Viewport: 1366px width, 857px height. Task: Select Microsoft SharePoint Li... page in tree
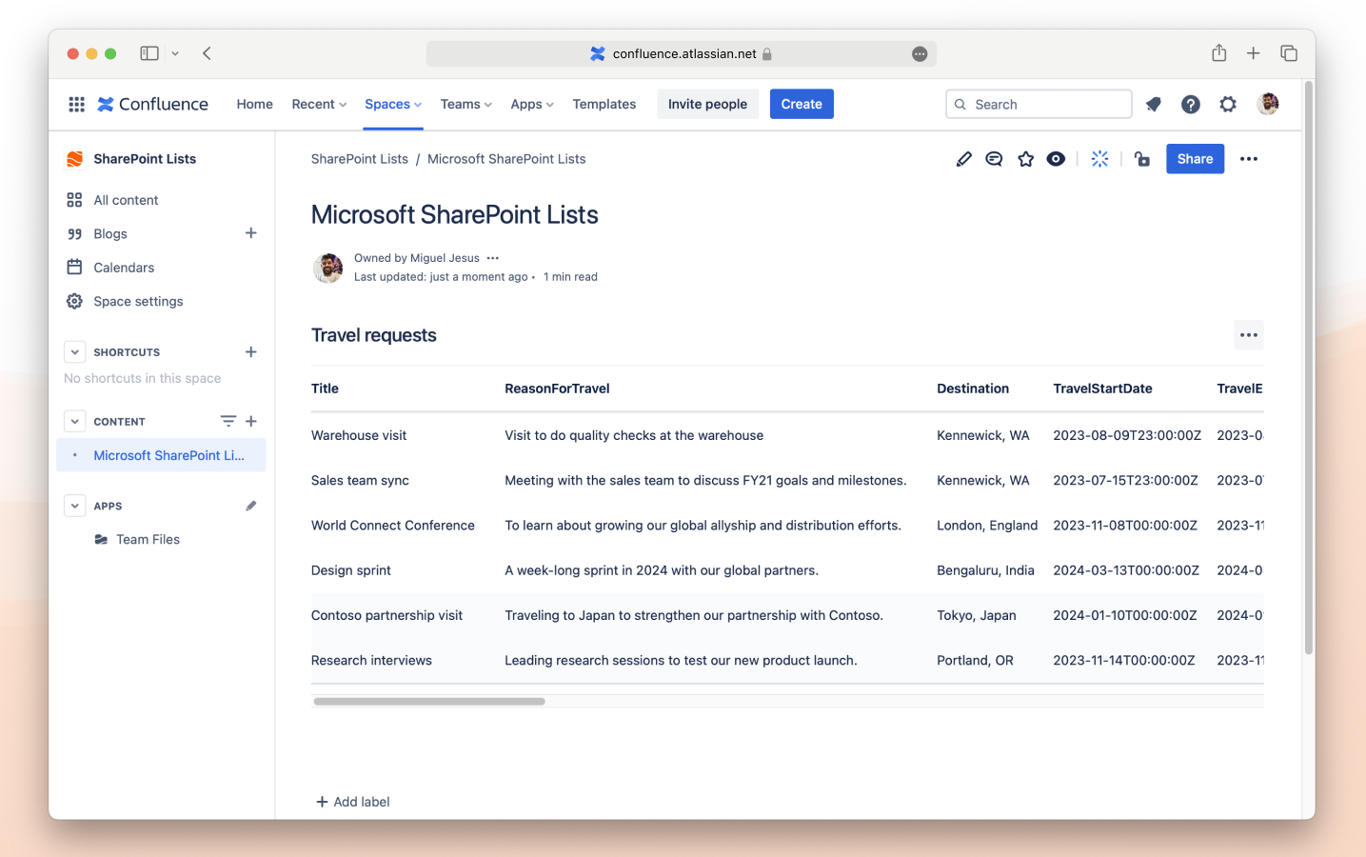pyautogui.click(x=162, y=455)
